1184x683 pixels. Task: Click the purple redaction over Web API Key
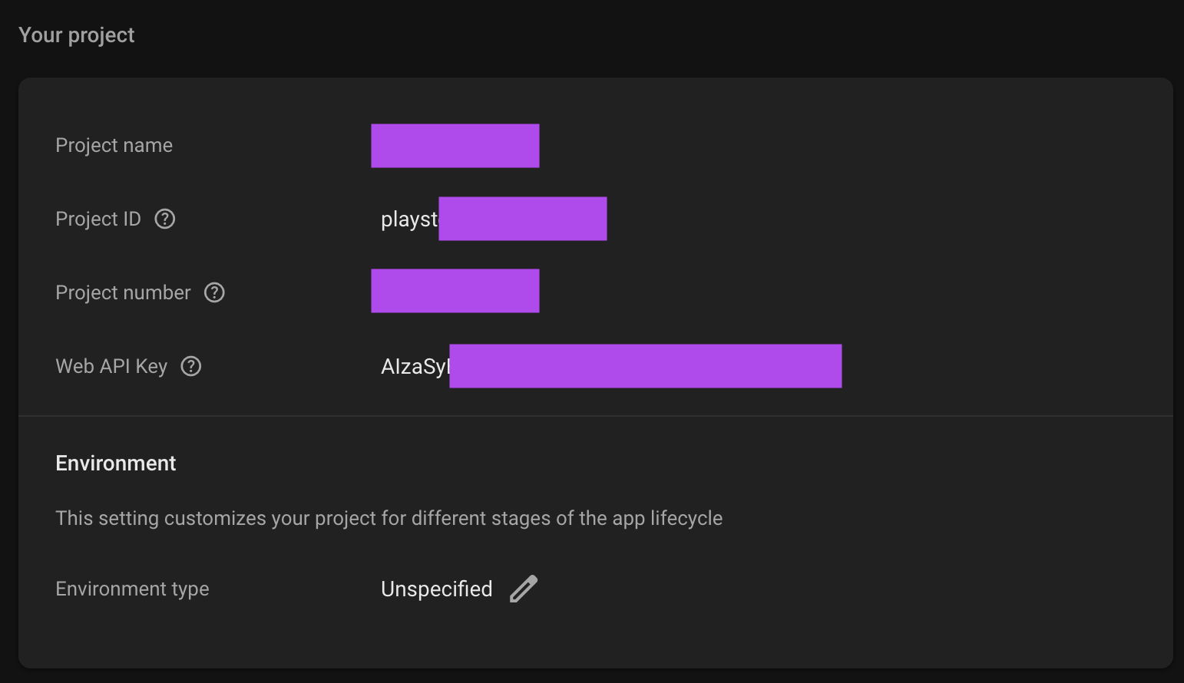[x=646, y=366]
